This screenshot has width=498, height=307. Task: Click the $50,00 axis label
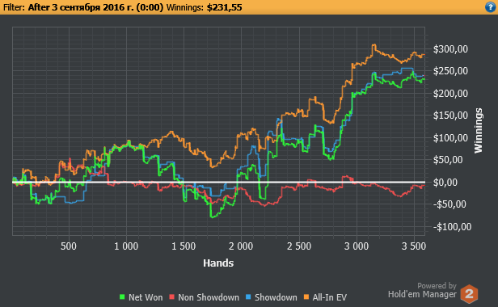(448, 160)
